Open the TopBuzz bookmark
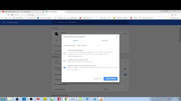181x101 pixels. point(121,18)
